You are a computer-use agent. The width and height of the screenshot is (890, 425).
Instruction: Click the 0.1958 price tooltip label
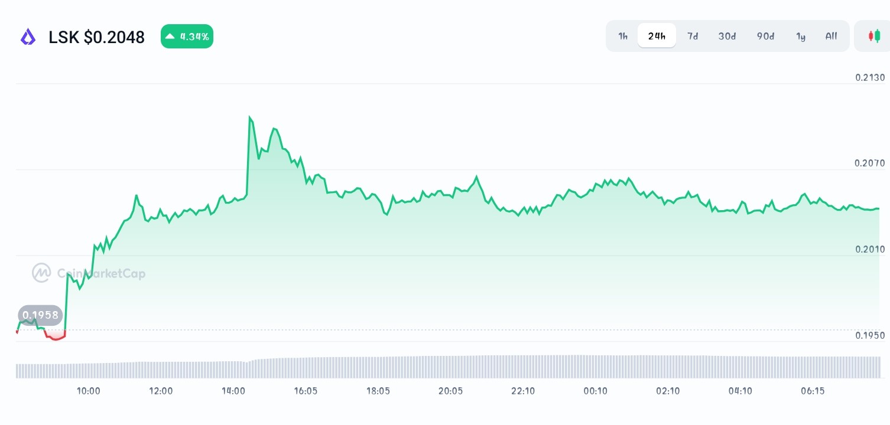[x=40, y=315]
